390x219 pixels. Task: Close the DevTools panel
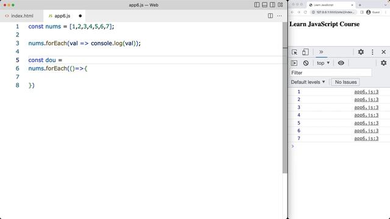click(383, 52)
